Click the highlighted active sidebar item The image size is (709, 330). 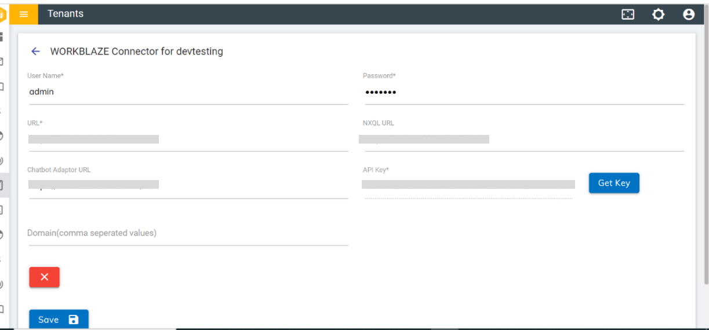(x=3, y=185)
